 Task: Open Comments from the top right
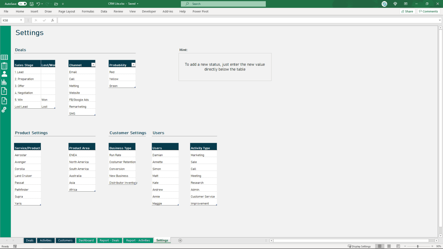tap(428, 11)
